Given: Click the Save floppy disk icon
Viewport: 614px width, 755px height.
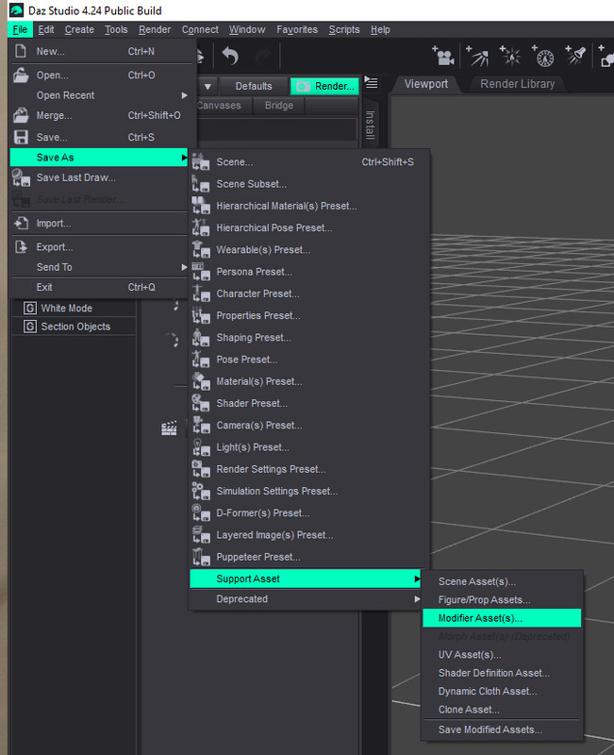Looking at the screenshot, I should coord(21,137).
